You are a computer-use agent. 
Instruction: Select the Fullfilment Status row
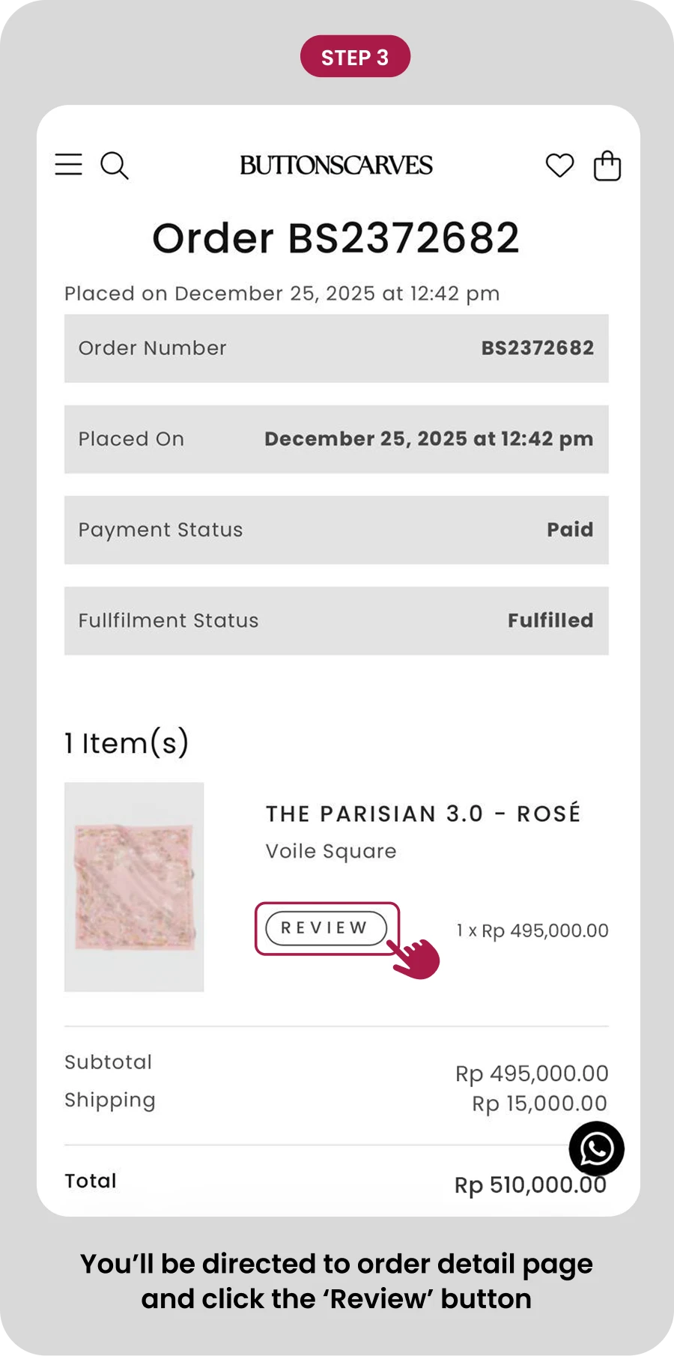point(336,620)
